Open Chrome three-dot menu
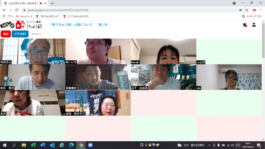The width and height of the screenshot is (265, 149). tap(261, 10)
